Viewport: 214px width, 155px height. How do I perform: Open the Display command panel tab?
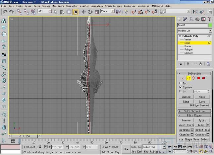click(x=203, y=19)
